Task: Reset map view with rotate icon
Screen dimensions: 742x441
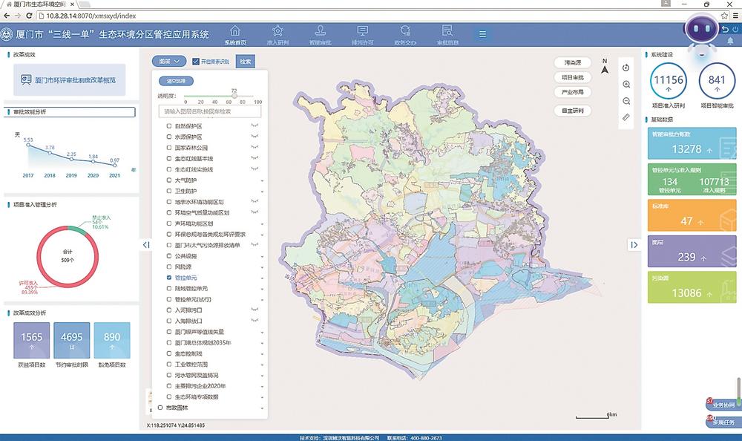Action: (x=626, y=68)
